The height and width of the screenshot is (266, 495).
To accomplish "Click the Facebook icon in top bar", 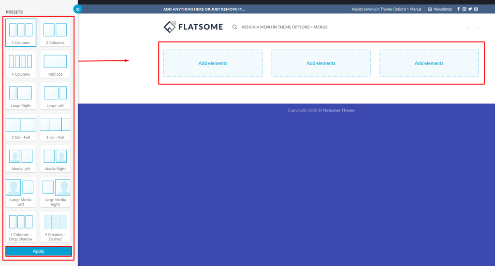I will (458, 9).
